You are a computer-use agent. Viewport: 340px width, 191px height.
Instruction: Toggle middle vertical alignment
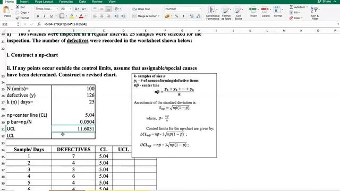tap(101, 9)
